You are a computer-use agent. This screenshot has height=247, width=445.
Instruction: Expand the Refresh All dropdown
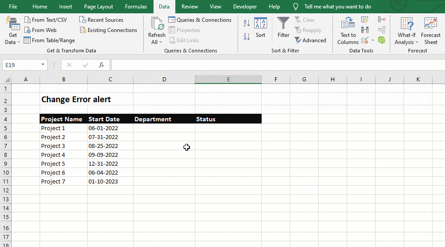tap(157, 42)
